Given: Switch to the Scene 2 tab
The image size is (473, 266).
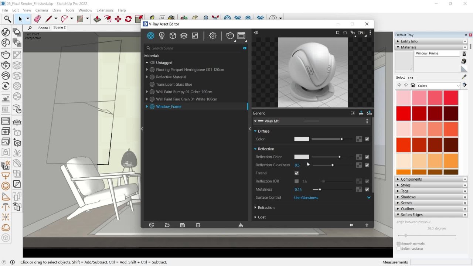Looking at the screenshot, I should 59,28.
